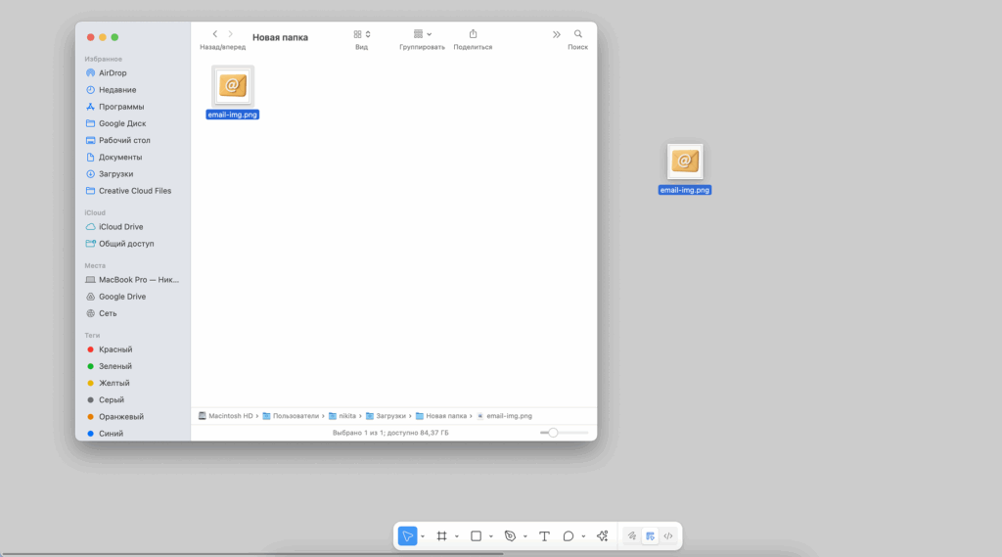Click the Новая папка window title
Viewport: 1002px width, 557px height.
280,38
